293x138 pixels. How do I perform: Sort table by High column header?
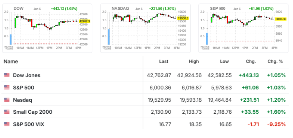pos(194,62)
